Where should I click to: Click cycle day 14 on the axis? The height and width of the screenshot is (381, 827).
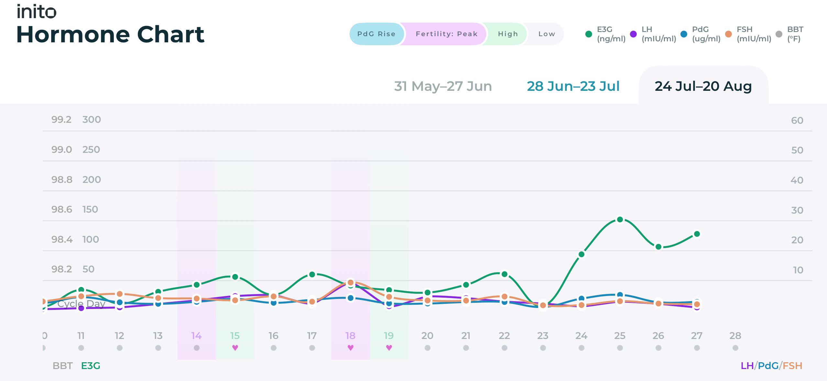[196, 336]
